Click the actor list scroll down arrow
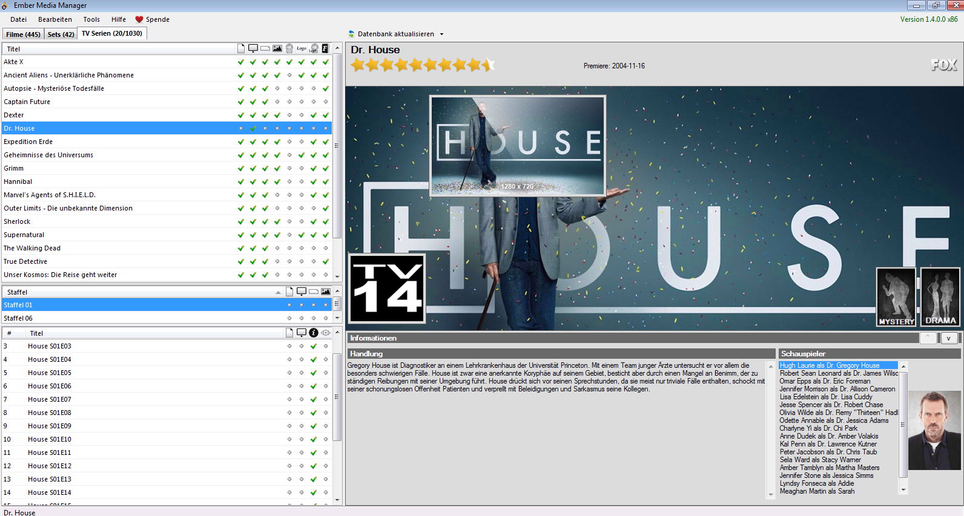This screenshot has height=516, width=964. 903,490
